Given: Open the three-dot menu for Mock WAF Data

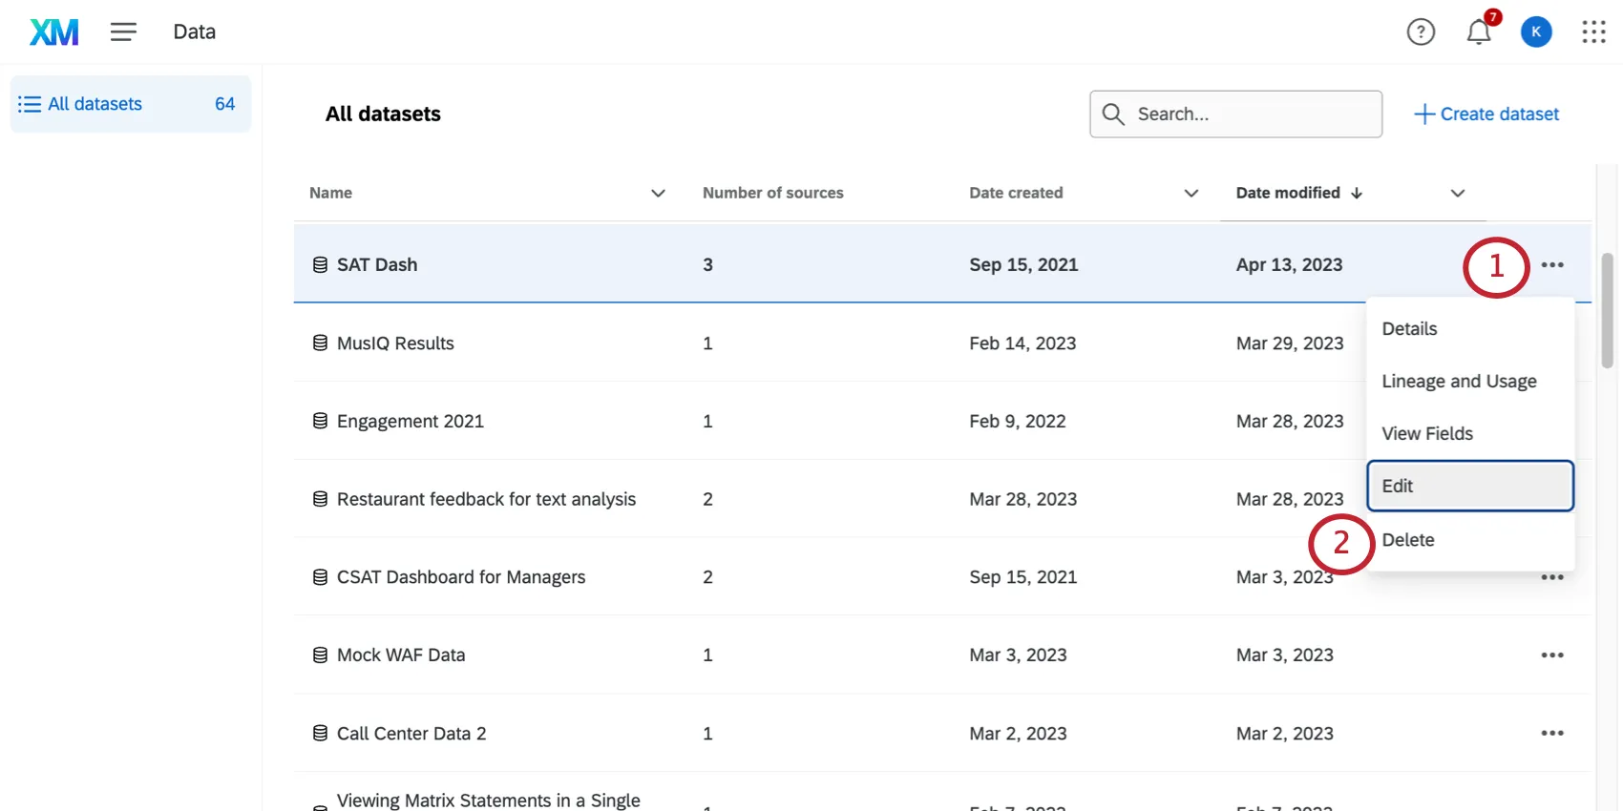Looking at the screenshot, I should tap(1551, 655).
